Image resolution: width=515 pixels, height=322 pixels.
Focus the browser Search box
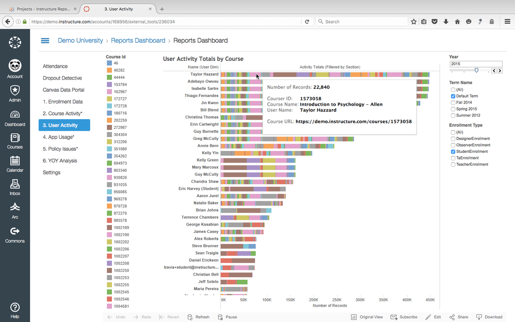[x=362, y=22]
